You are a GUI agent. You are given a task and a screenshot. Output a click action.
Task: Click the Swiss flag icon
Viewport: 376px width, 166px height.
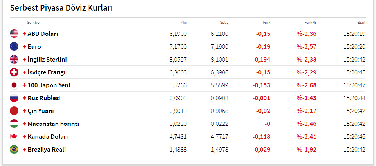14,72
